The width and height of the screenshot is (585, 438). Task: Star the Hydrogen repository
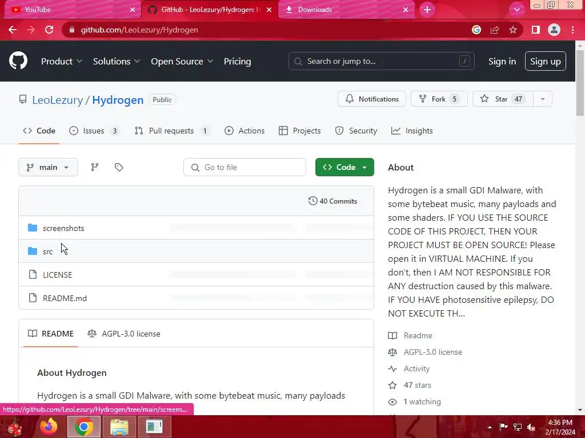(503, 99)
